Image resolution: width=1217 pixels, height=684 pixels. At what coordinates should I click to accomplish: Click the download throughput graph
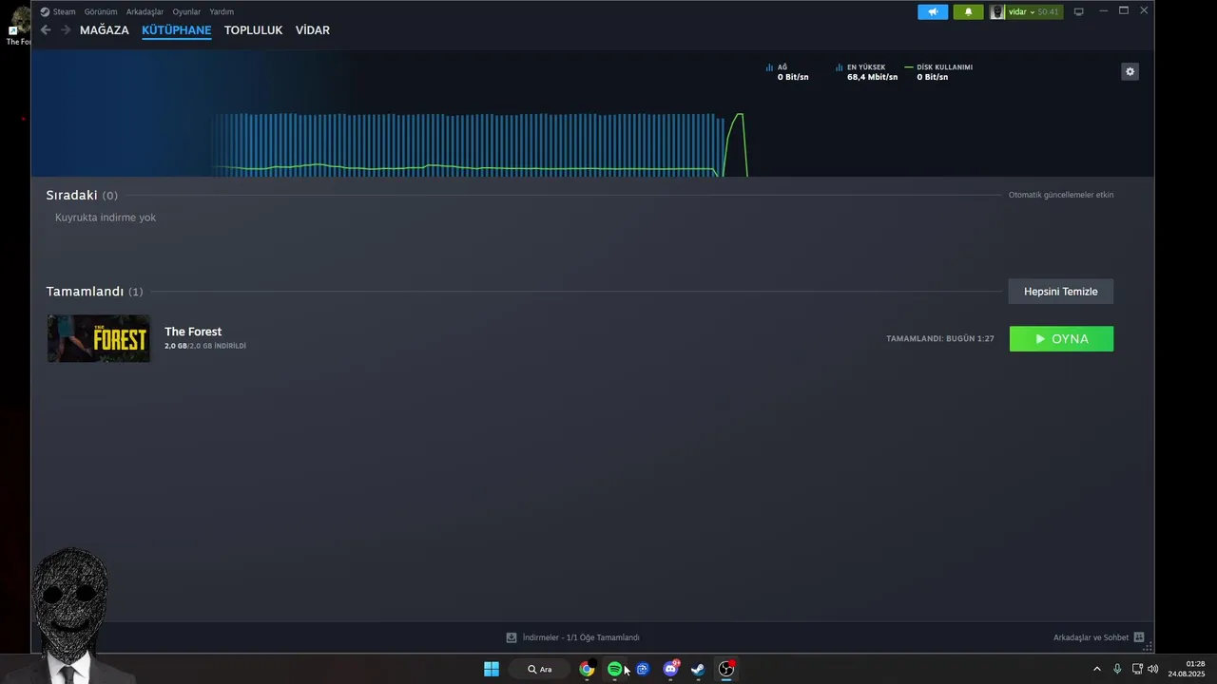tap(480, 144)
